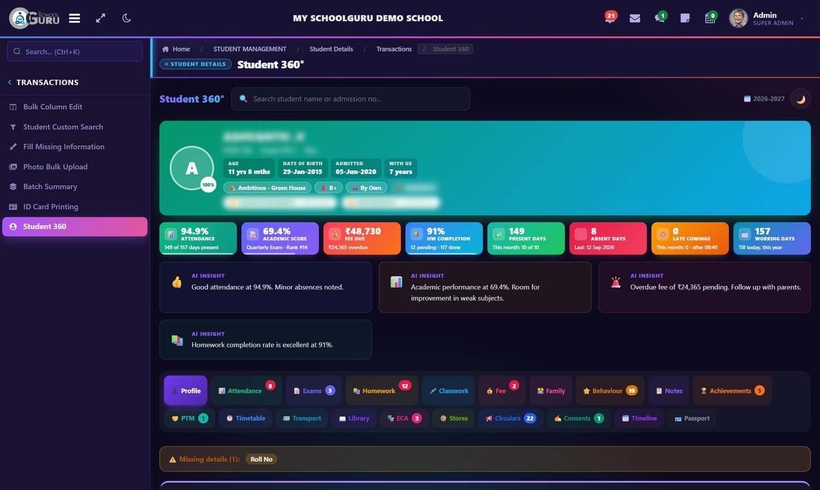Open the Circulars tab
The height and width of the screenshot is (490, 820).
(510, 418)
